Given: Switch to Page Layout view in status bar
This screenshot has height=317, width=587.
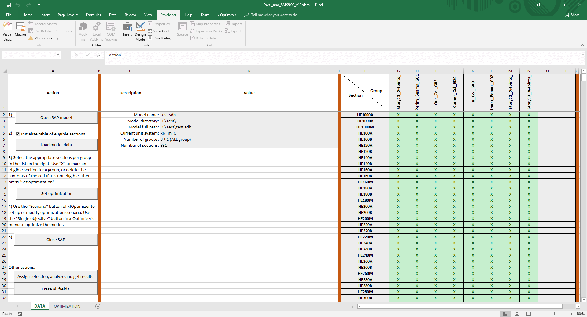Looking at the screenshot, I should click(x=517, y=314).
